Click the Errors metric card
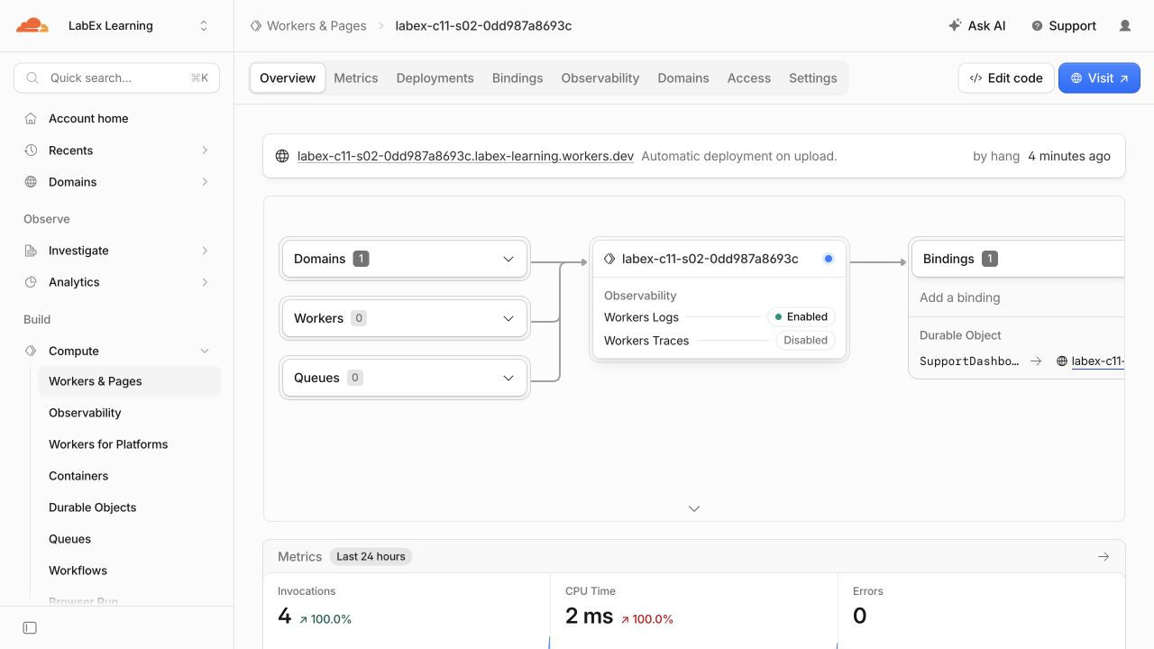Viewport: 1154px width, 649px height. coord(982,611)
